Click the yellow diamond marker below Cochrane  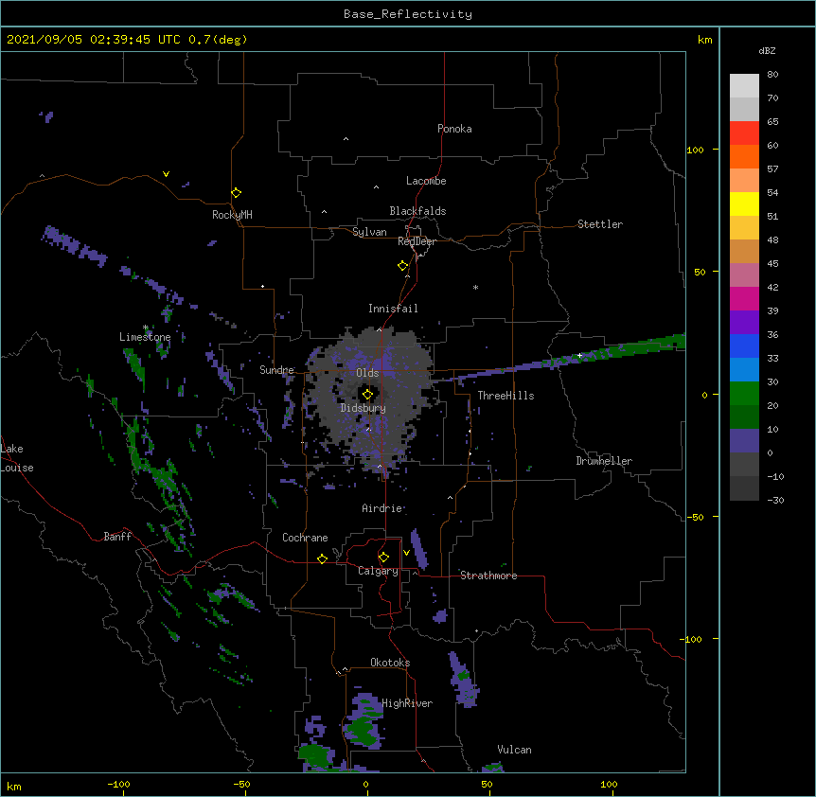[x=322, y=558]
